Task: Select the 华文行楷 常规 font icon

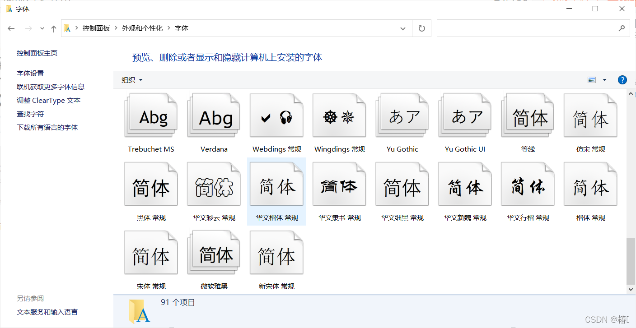Action: pos(528,185)
